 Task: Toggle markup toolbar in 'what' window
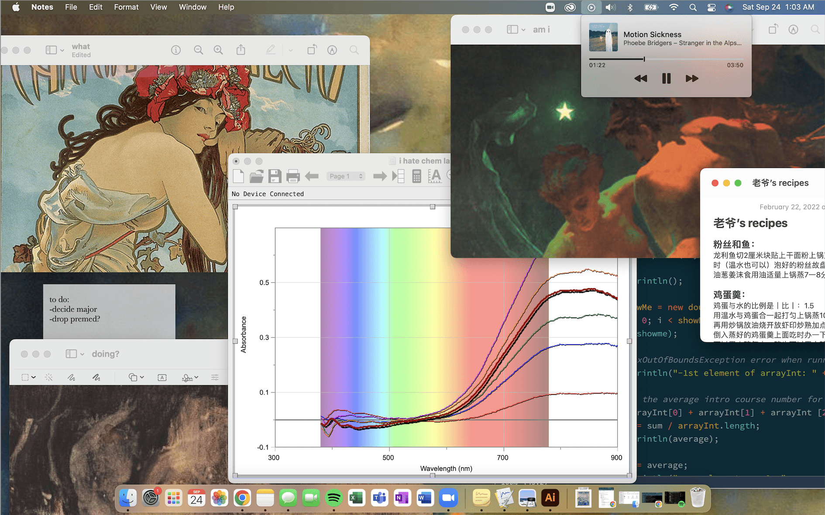tap(332, 50)
